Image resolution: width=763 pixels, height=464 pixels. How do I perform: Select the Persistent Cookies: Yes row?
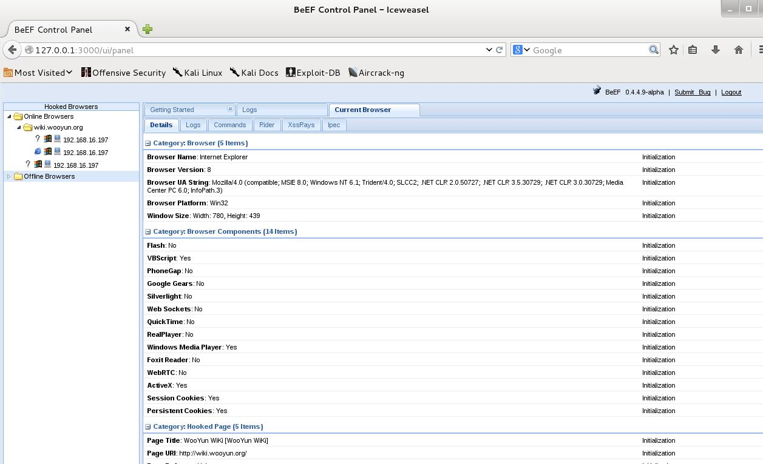[453, 411]
